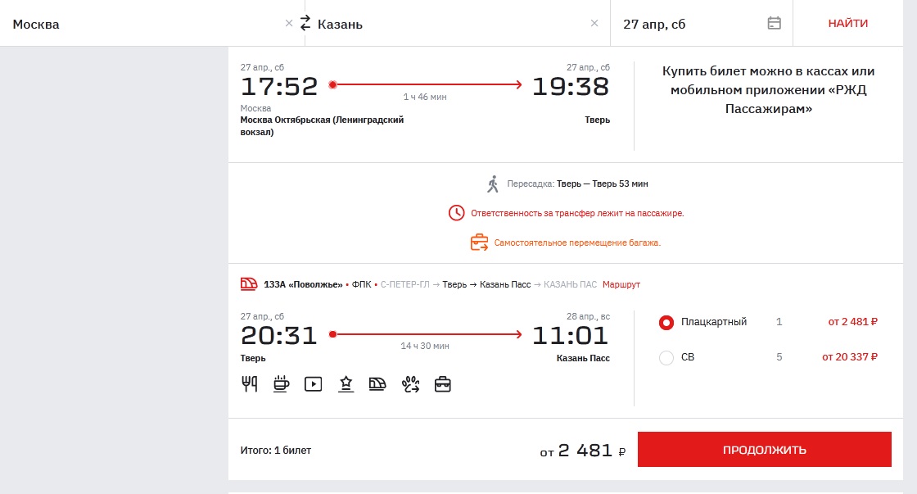Image resolution: width=917 pixels, height=494 pixels.
Task: Click the 27 апр, сб date field
Action: (x=688, y=24)
